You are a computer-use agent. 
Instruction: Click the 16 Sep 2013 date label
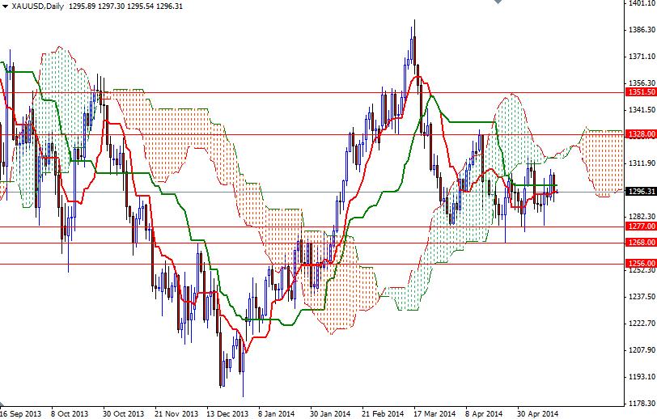[x=21, y=413]
